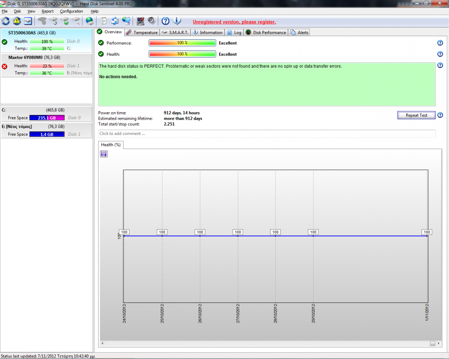This screenshot has height=359, width=449.
Task: Click the globe with monitor toolbar icon
Action: pos(126,21)
